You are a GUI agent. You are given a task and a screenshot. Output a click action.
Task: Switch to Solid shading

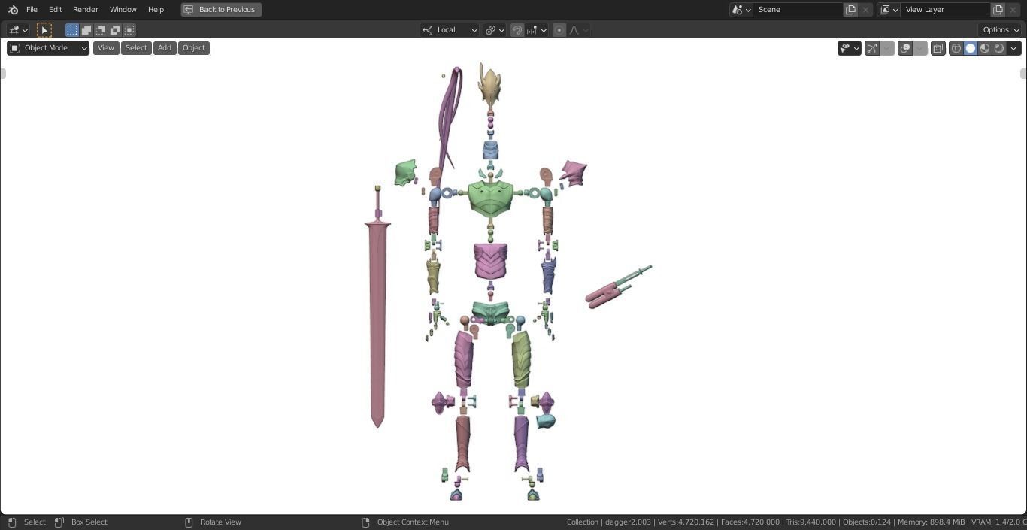(971, 48)
